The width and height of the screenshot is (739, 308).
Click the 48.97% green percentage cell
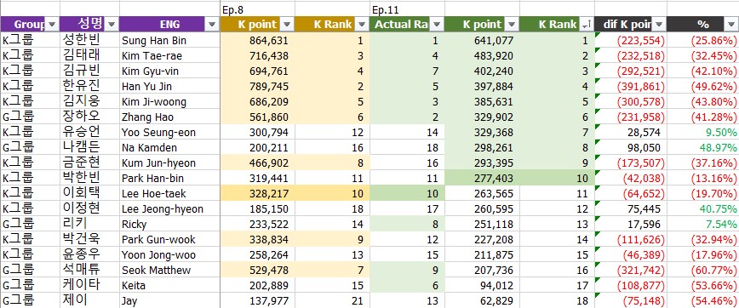point(702,148)
